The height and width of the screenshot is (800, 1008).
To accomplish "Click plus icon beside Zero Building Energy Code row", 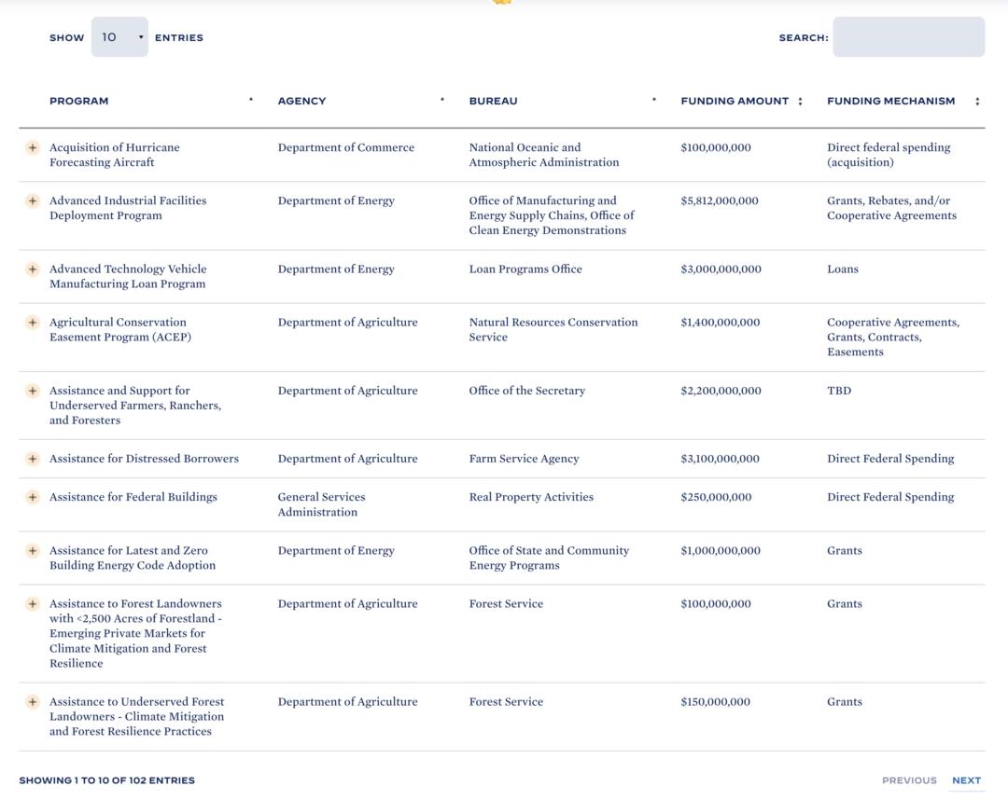I will pos(32,551).
